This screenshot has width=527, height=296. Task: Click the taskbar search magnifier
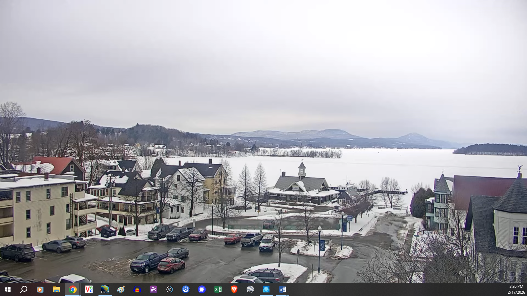(24, 289)
